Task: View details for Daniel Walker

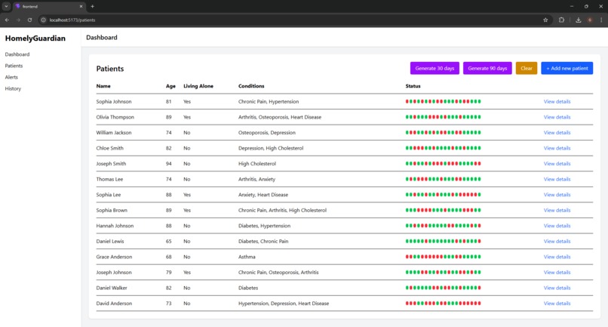Action: 557,288
